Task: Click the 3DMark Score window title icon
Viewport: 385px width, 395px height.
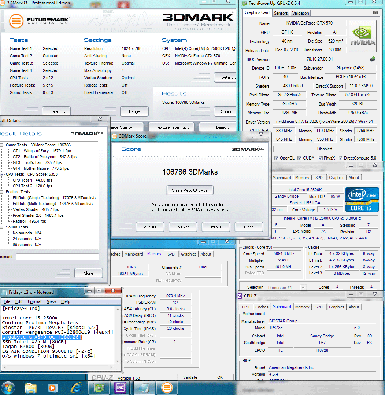Action: [x=114, y=136]
